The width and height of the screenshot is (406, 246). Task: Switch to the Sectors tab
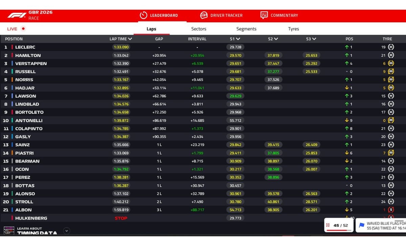click(199, 29)
